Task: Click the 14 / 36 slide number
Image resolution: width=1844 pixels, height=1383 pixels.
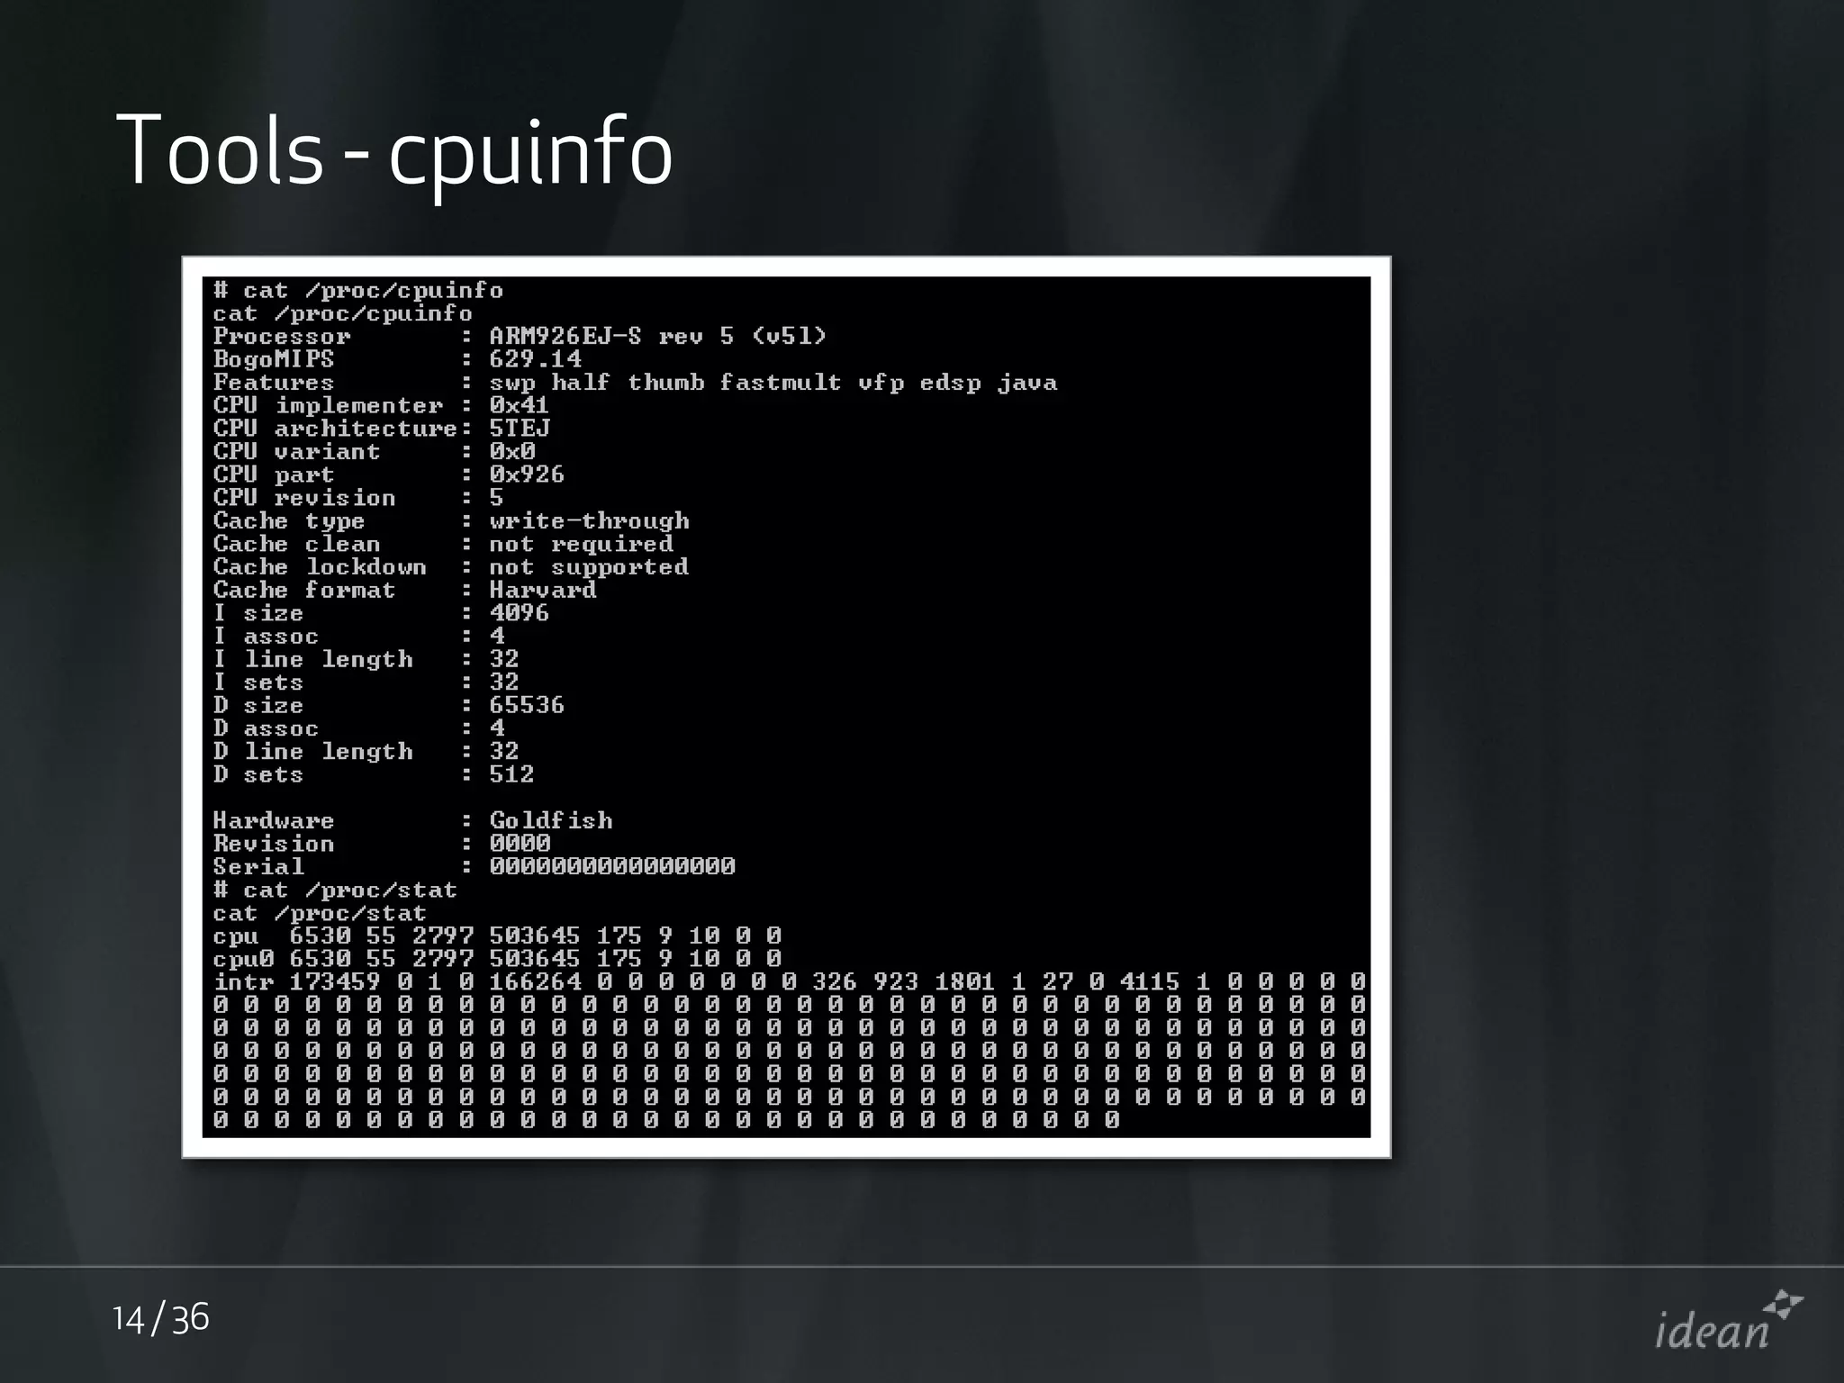Action: 160,1318
